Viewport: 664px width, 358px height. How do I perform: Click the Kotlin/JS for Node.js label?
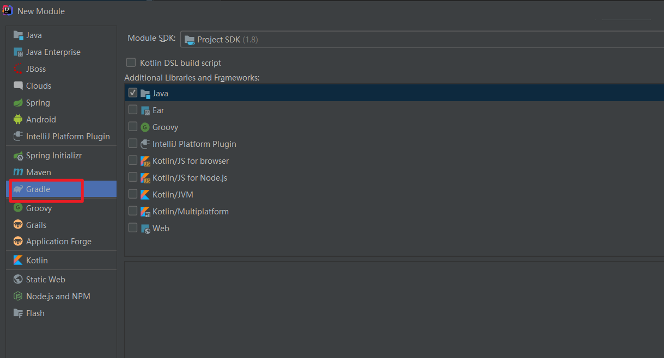click(x=190, y=178)
